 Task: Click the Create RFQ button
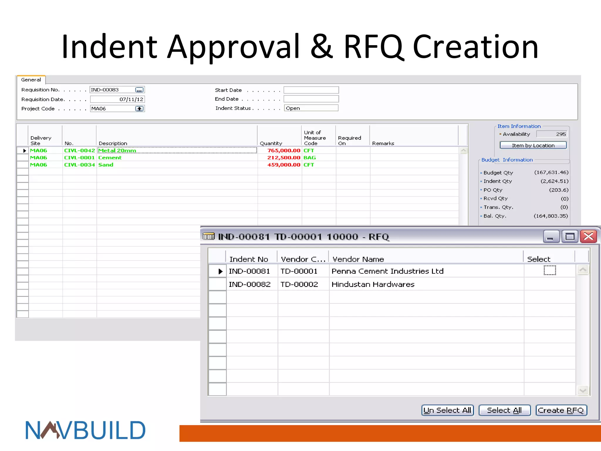pos(561,410)
